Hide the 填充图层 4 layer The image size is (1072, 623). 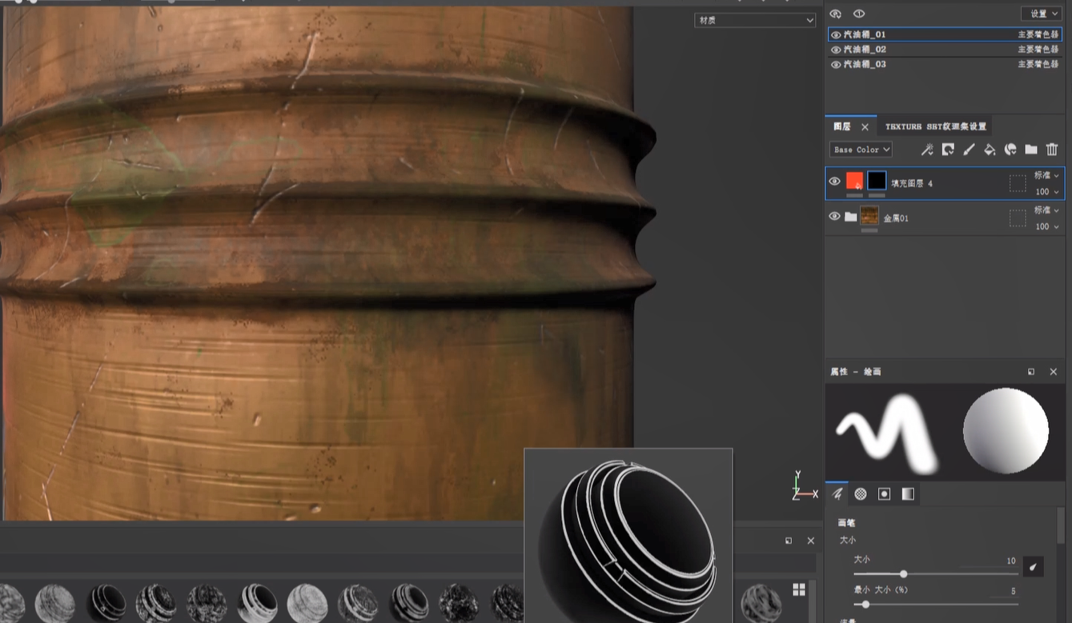834,182
